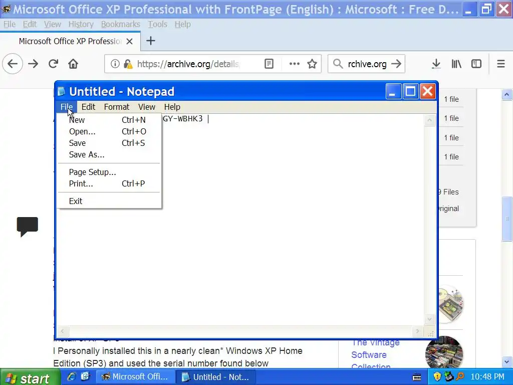The height and width of the screenshot is (385, 513).
Task: Click the magnifier tray icon
Action: coord(460,376)
